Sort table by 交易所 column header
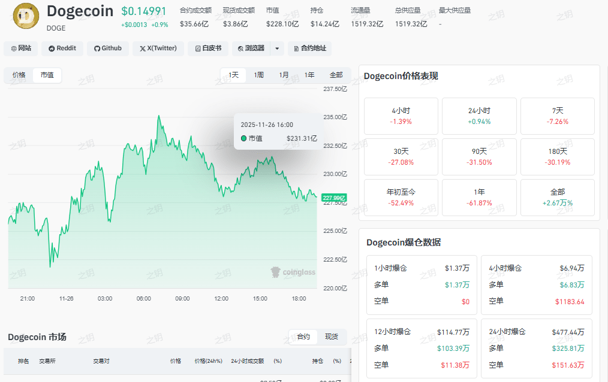608x382 pixels. pos(47,361)
